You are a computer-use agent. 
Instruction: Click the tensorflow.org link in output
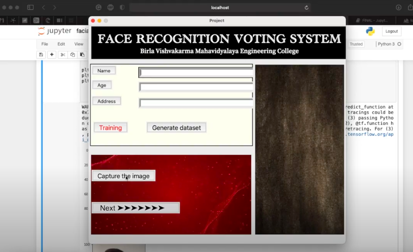coord(370,134)
